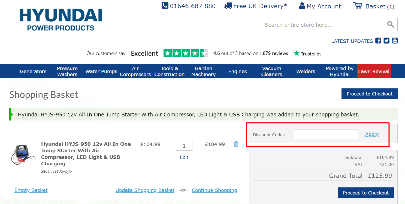Open the Generators menu
The image size is (405, 204).
tap(33, 71)
